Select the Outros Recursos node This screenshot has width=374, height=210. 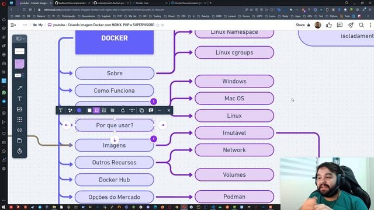click(115, 163)
